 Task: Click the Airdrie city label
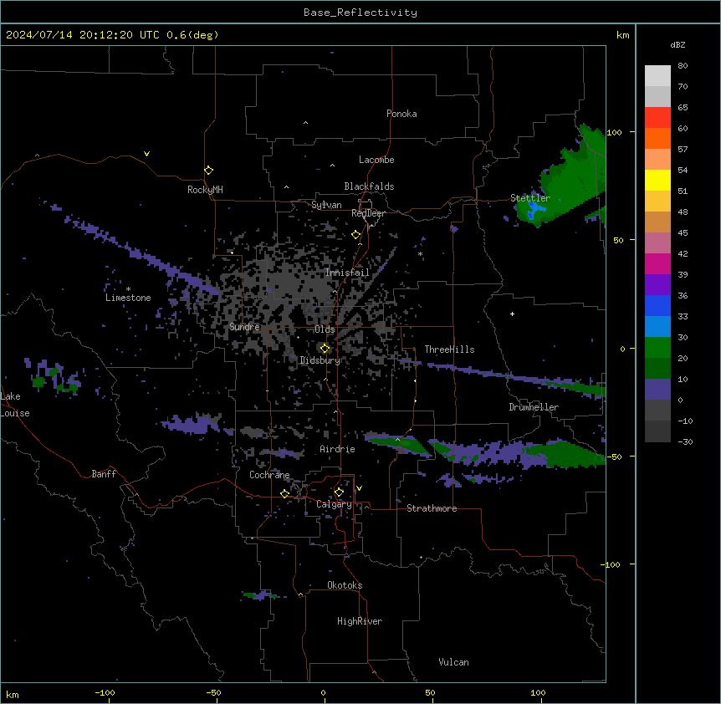pos(337,449)
